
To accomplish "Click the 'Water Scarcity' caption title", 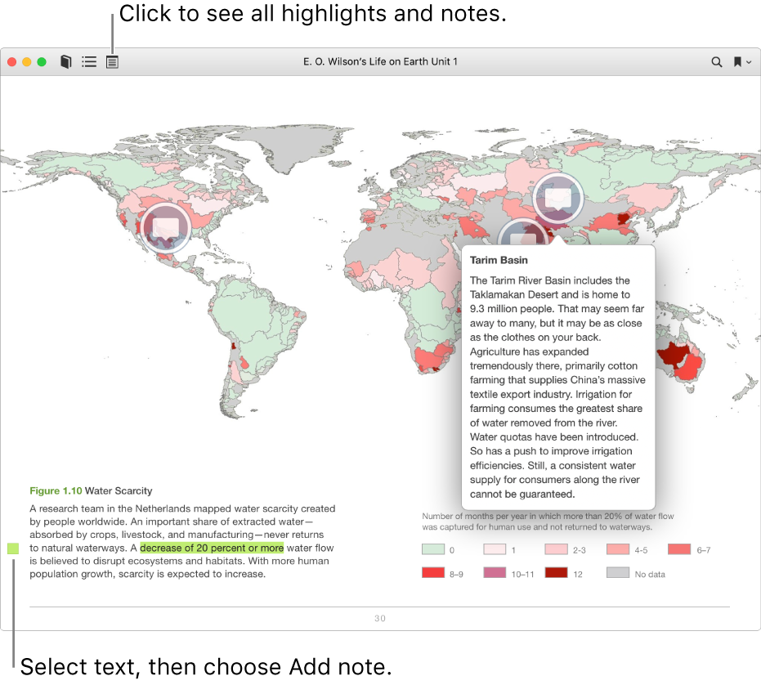I will point(119,490).
